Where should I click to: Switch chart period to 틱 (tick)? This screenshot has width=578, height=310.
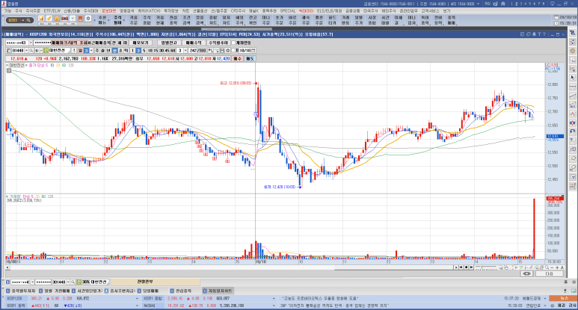click(126, 51)
